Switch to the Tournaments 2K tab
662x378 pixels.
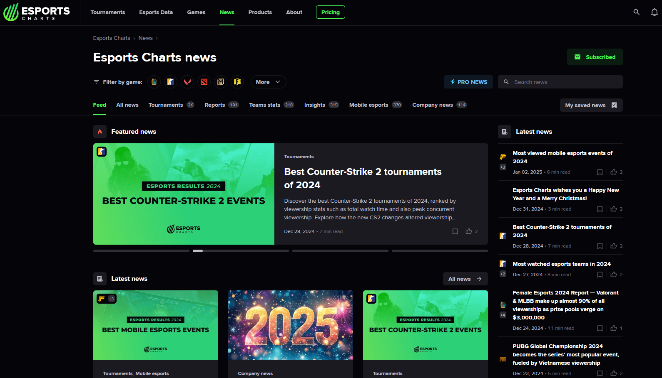[x=171, y=105]
